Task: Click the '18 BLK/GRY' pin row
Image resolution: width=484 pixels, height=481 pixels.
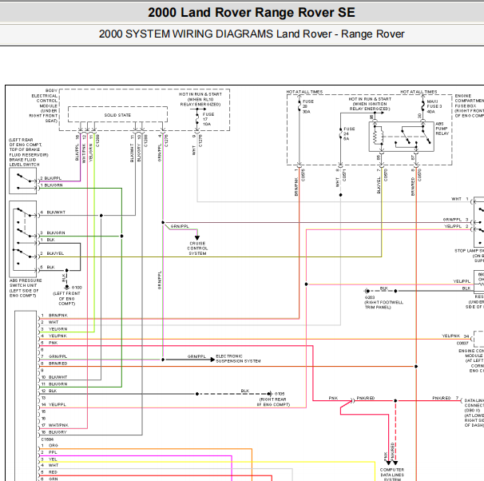Action: coord(54,432)
